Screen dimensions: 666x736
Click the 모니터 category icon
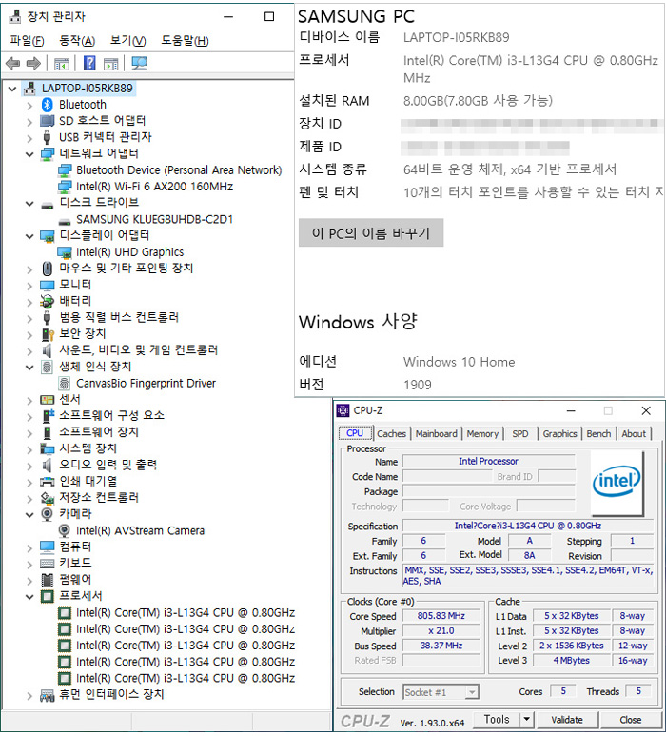pyautogui.click(x=48, y=286)
